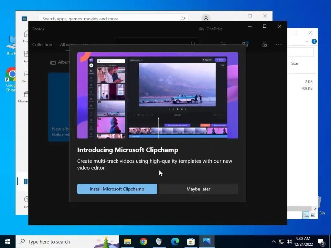The width and height of the screenshot is (331, 248).
Task: Click the File Explorer horizontal scrollbar right arrow
Action: click(315, 209)
